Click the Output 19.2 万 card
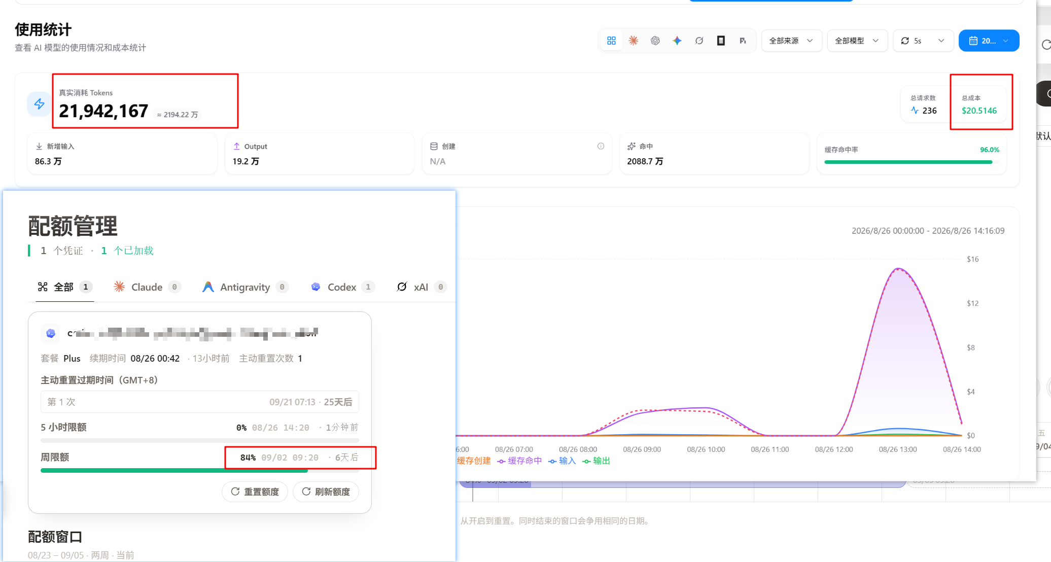The image size is (1051, 562). [320, 154]
